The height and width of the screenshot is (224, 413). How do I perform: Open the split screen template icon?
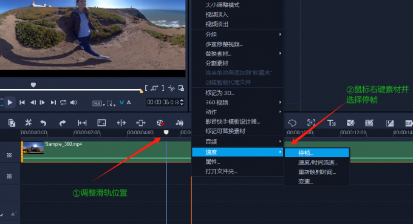350,123
